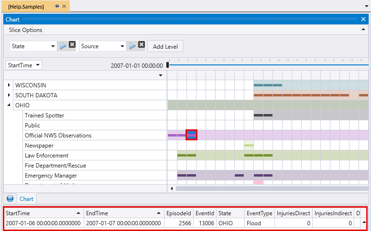The width and height of the screenshot is (371, 231).
Task: Close the Chart panel
Action: pyautogui.click(x=363, y=19)
